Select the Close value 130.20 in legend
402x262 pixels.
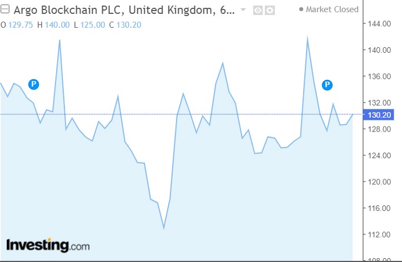point(129,25)
